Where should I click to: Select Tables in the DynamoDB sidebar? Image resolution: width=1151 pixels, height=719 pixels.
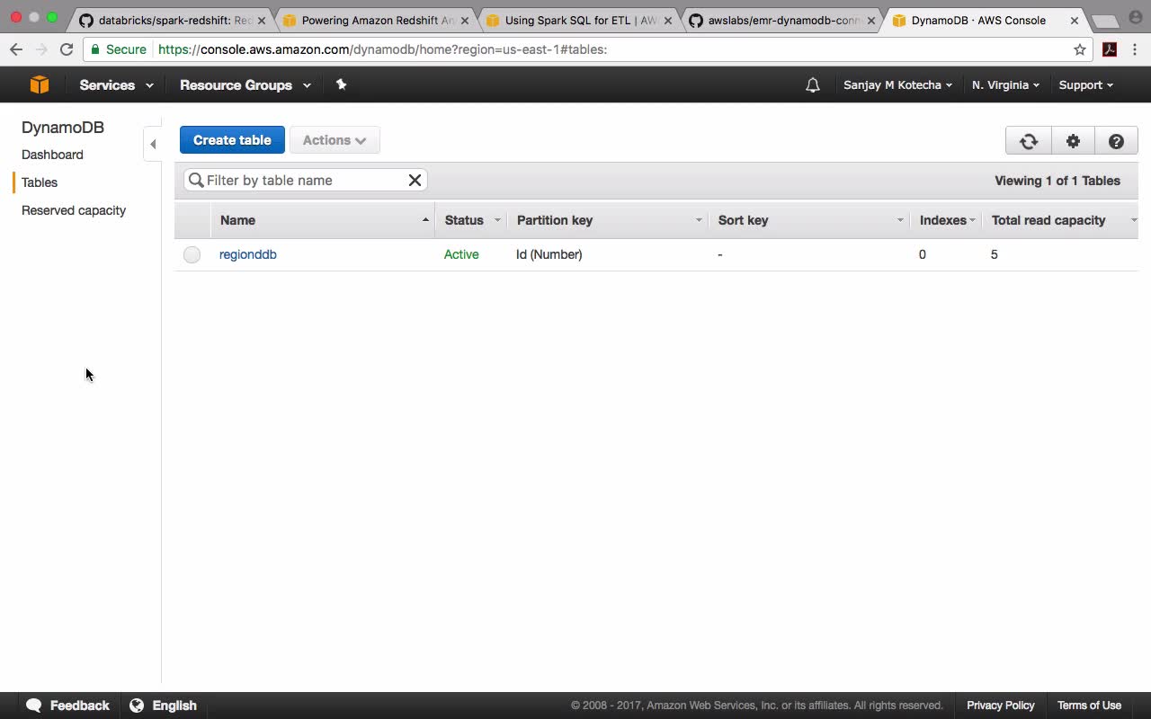coord(40,182)
